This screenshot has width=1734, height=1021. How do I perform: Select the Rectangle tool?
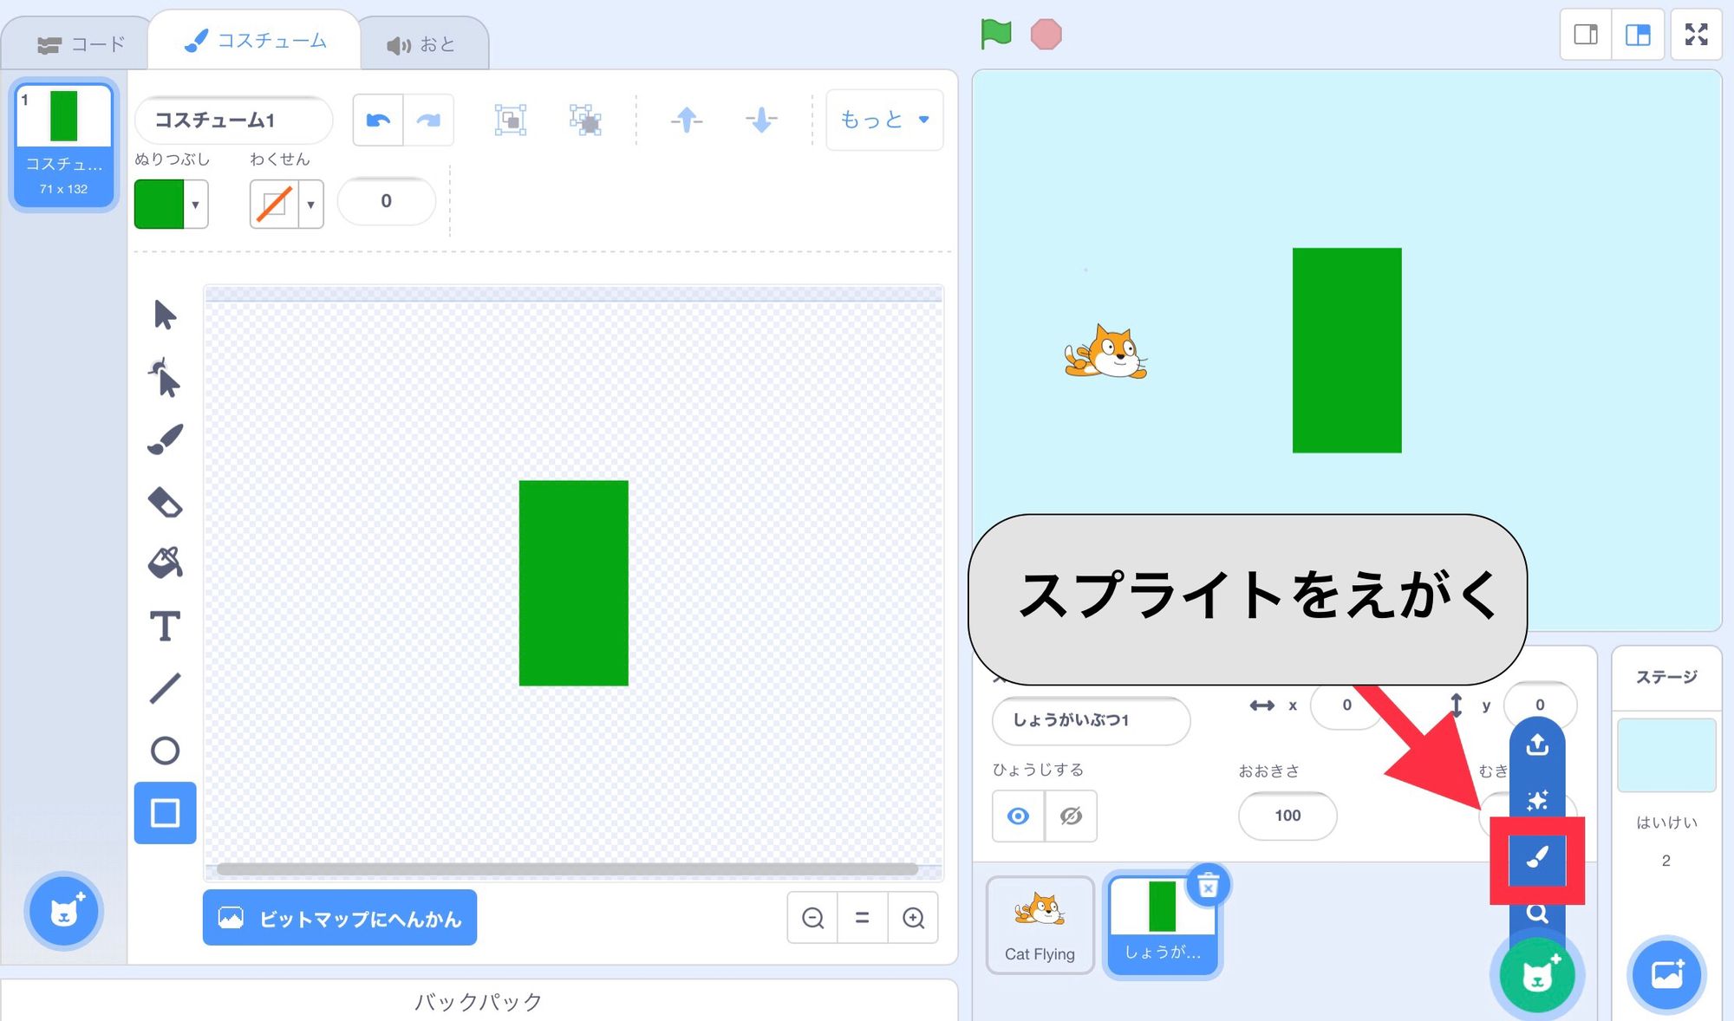coord(166,813)
